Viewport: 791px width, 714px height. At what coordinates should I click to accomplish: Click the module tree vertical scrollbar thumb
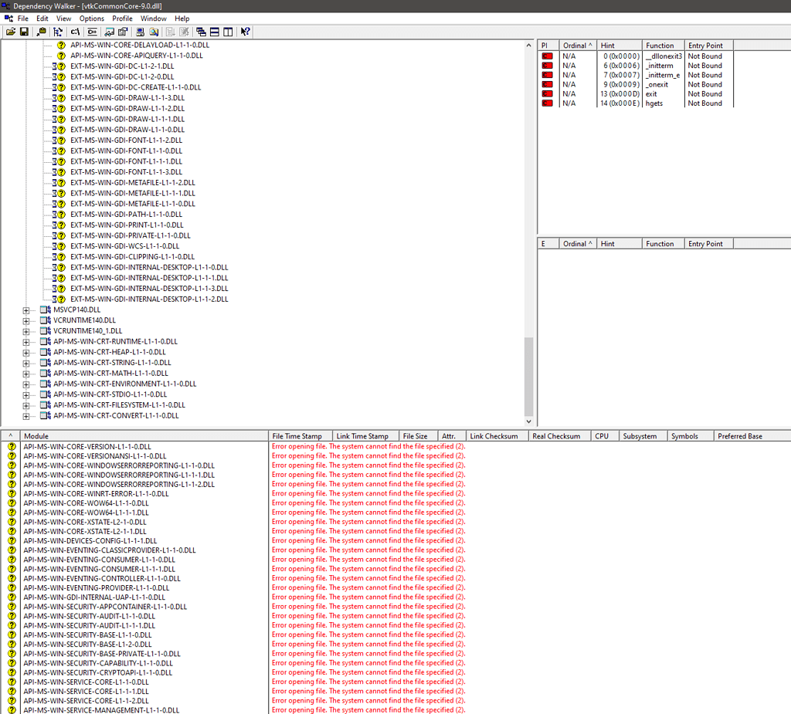click(x=529, y=377)
